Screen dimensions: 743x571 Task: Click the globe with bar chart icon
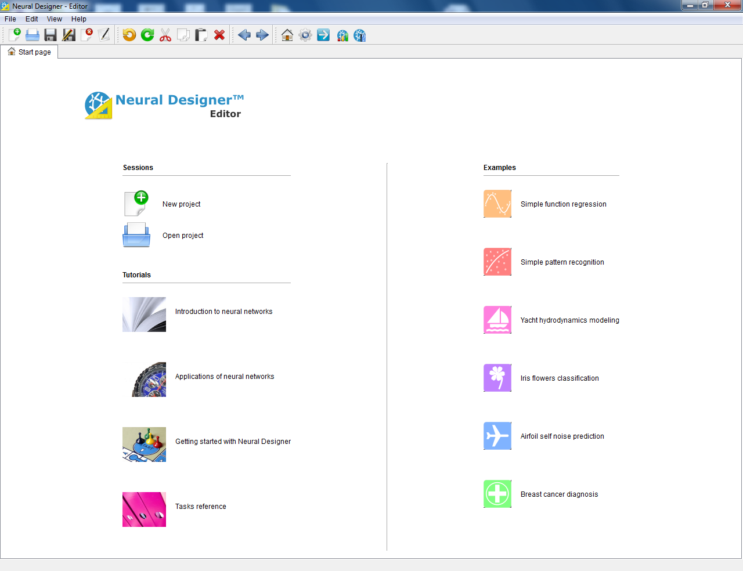[342, 35]
